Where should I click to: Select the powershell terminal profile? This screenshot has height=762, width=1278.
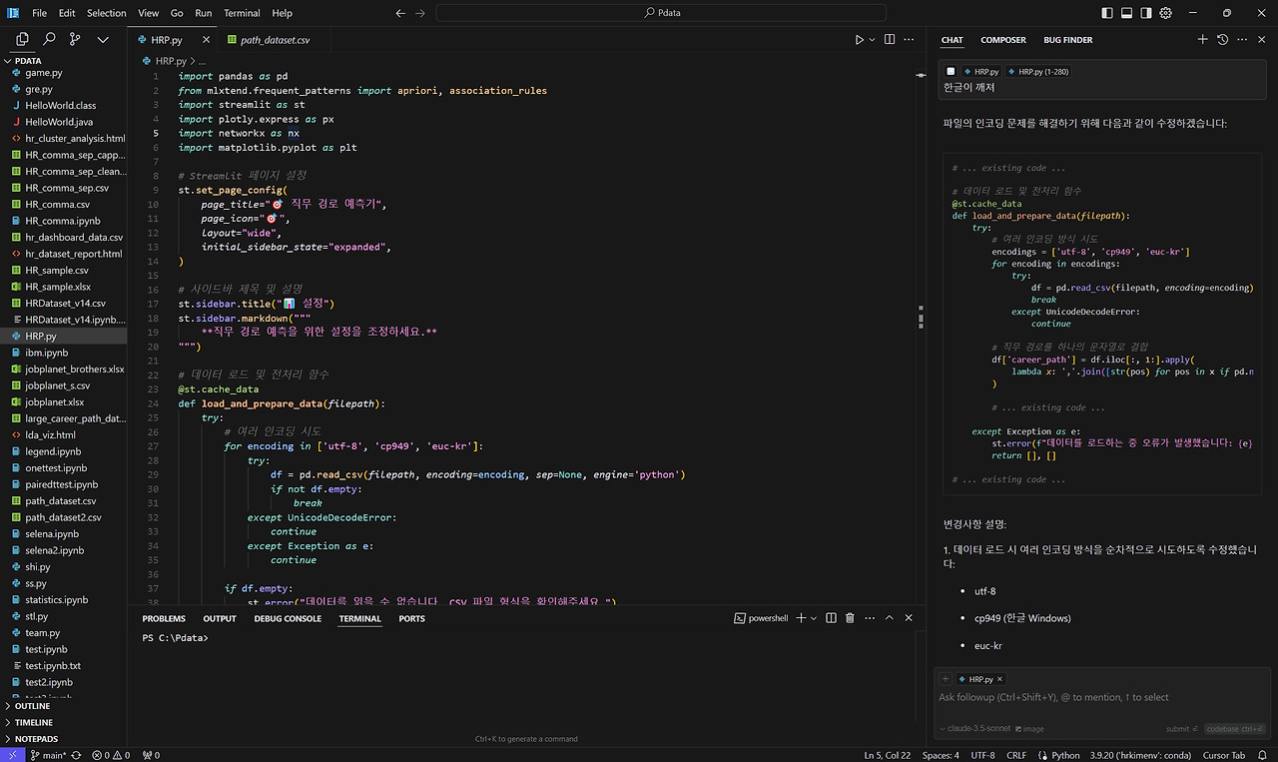pyautogui.click(x=762, y=618)
